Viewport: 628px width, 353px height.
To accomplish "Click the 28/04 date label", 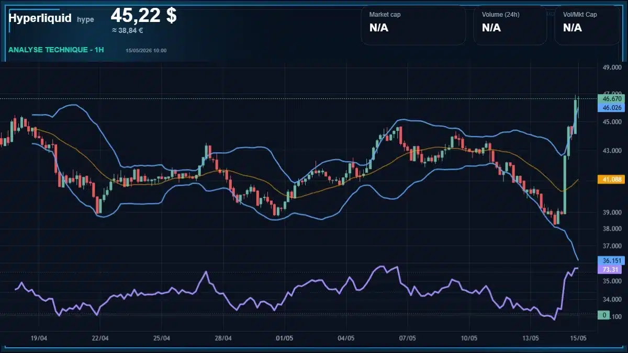I will (x=223, y=338).
